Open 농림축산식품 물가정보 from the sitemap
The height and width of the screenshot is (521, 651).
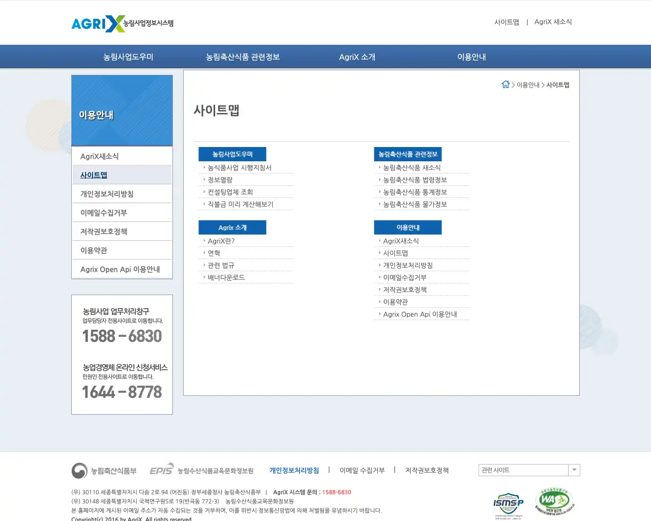pos(415,204)
